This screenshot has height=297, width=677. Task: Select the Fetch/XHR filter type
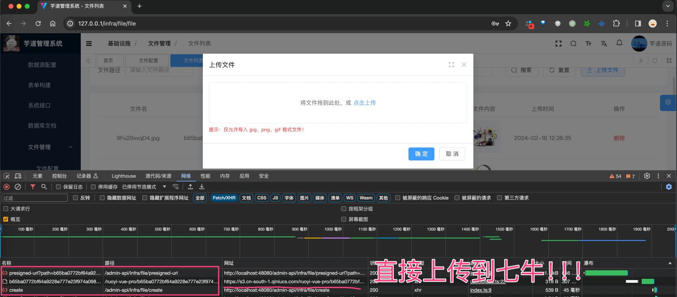(224, 198)
